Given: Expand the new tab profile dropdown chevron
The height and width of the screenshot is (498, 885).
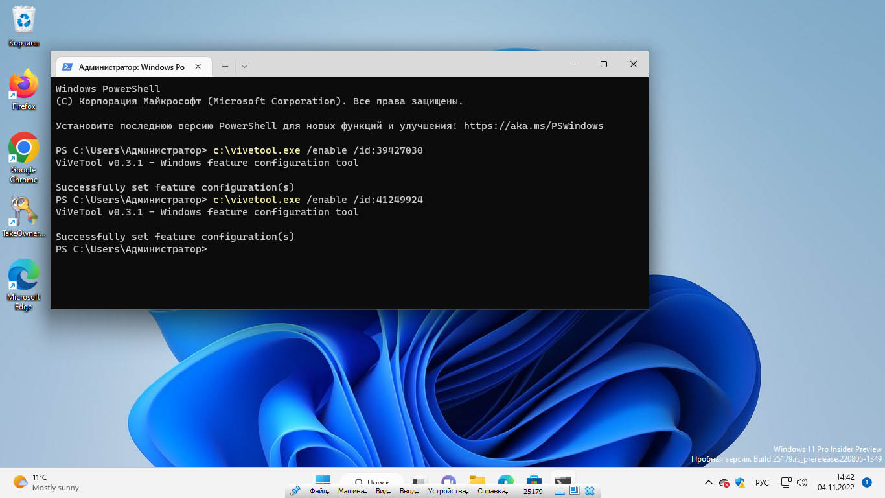Looking at the screenshot, I should point(244,66).
